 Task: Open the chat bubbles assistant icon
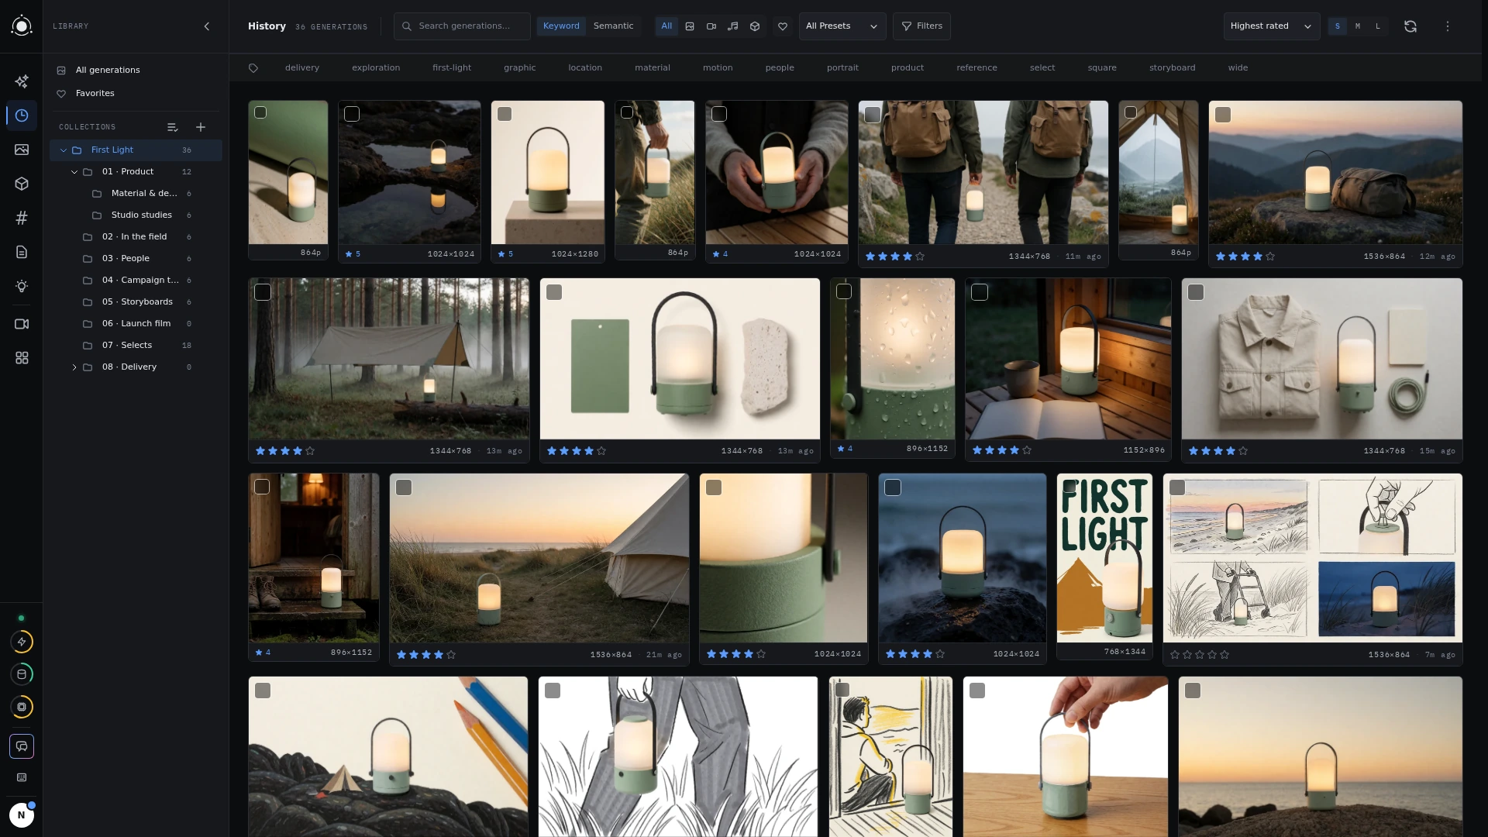[22, 746]
